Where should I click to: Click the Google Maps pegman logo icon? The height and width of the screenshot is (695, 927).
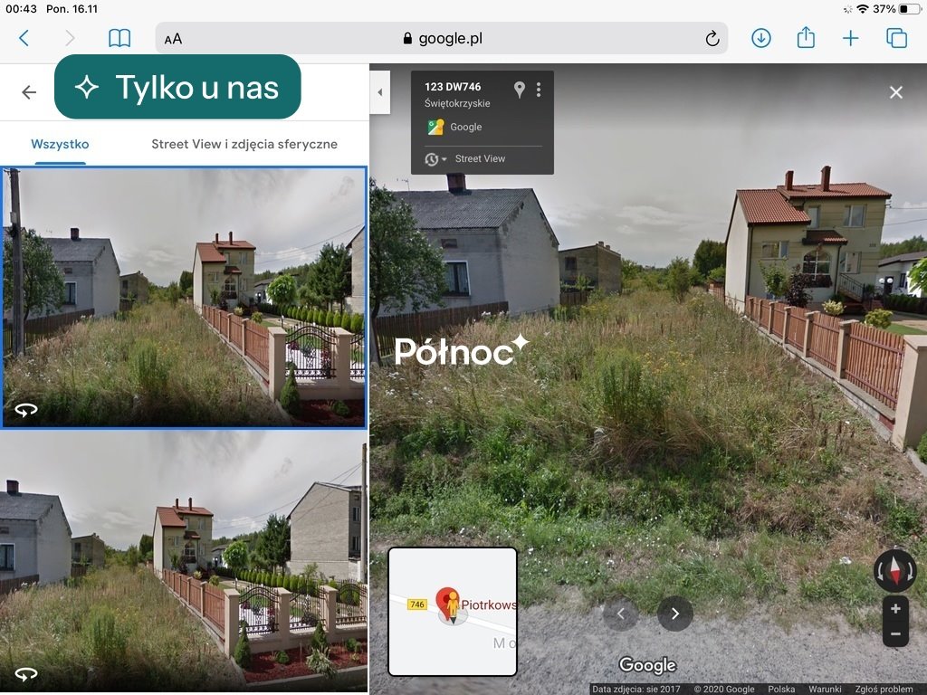click(435, 126)
